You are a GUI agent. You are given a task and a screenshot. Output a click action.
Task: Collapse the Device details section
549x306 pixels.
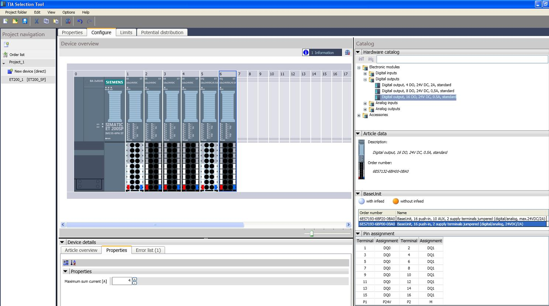(62, 242)
